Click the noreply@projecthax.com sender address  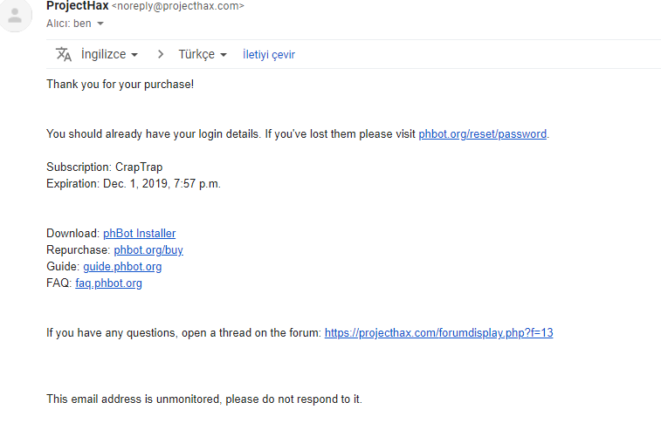178,6
